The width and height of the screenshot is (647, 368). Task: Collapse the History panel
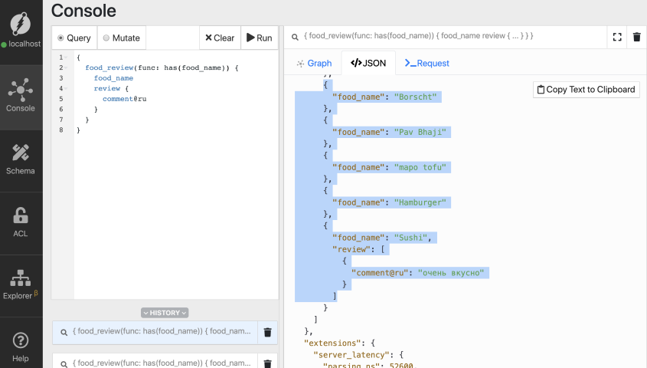click(165, 313)
